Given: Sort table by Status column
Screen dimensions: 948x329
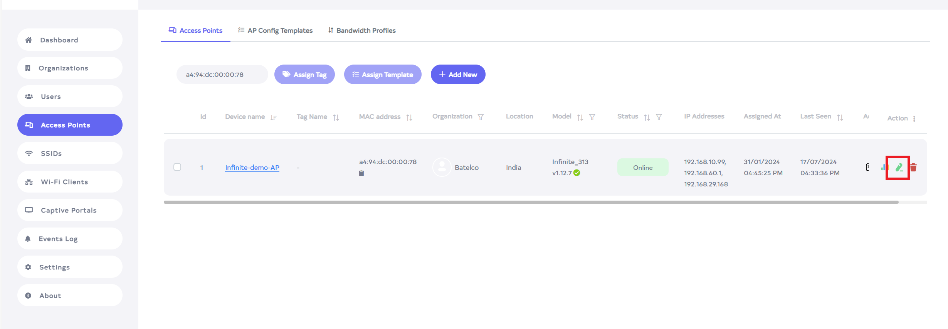Looking at the screenshot, I should click(647, 117).
